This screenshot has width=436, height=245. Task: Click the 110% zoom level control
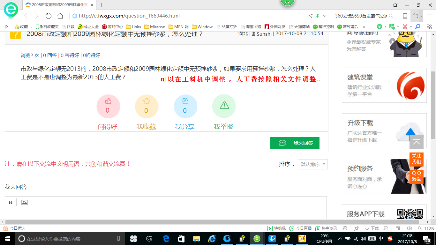point(427,228)
